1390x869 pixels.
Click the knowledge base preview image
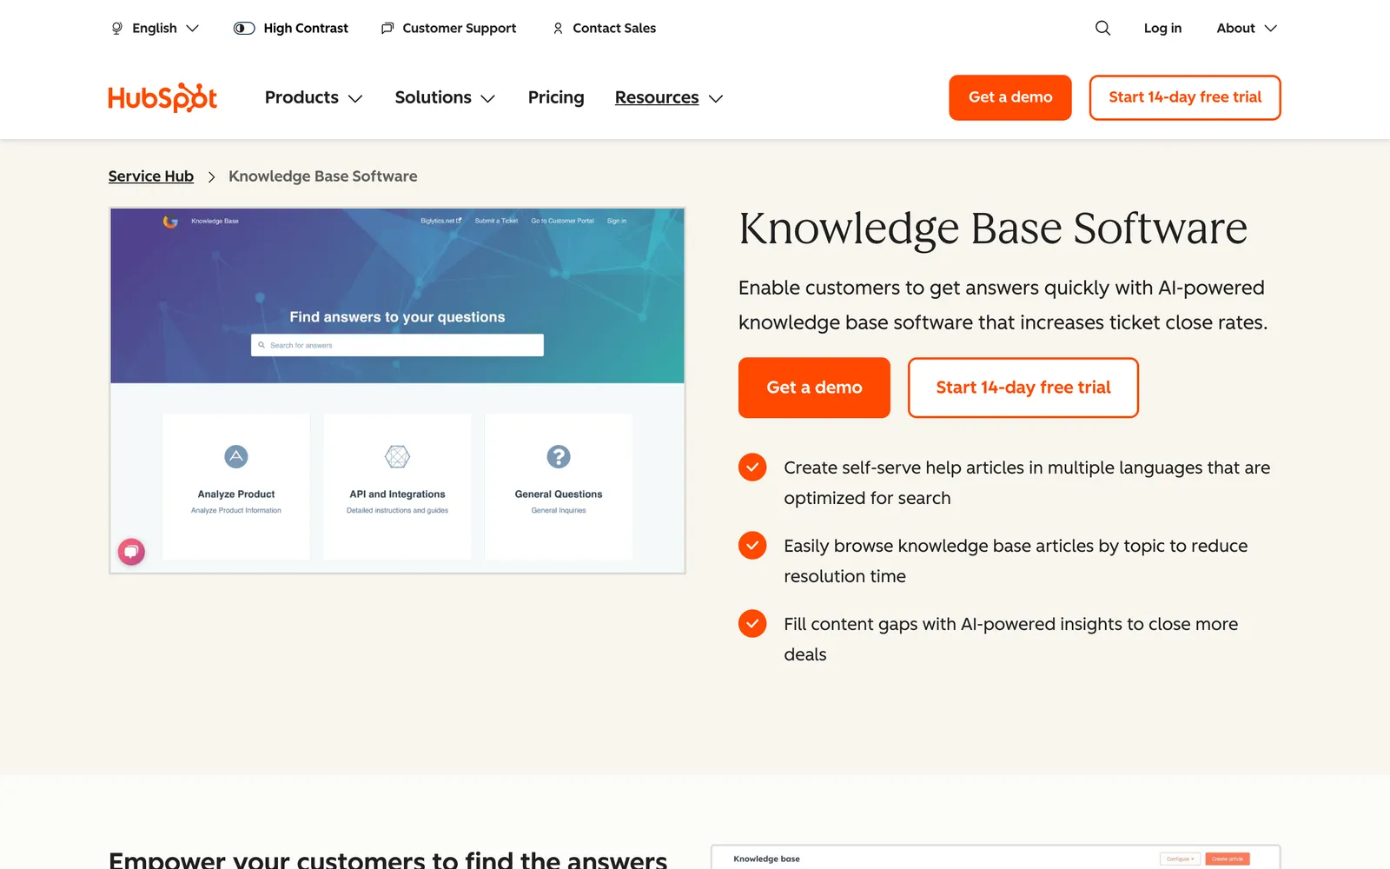point(397,390)
